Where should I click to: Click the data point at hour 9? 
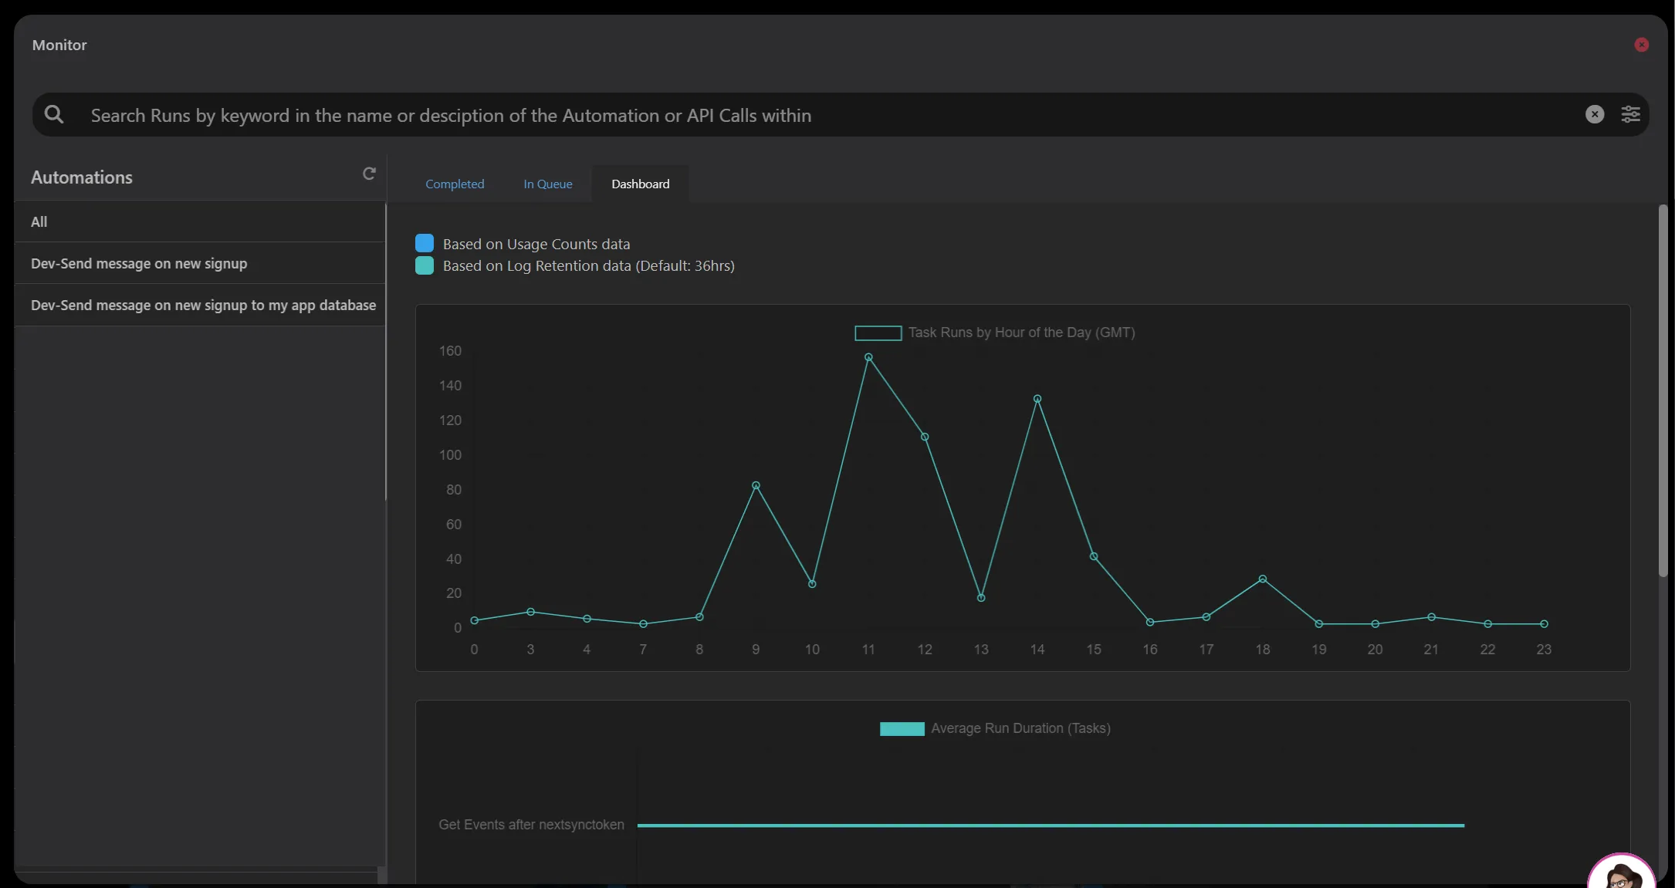(x=756, y=485)
